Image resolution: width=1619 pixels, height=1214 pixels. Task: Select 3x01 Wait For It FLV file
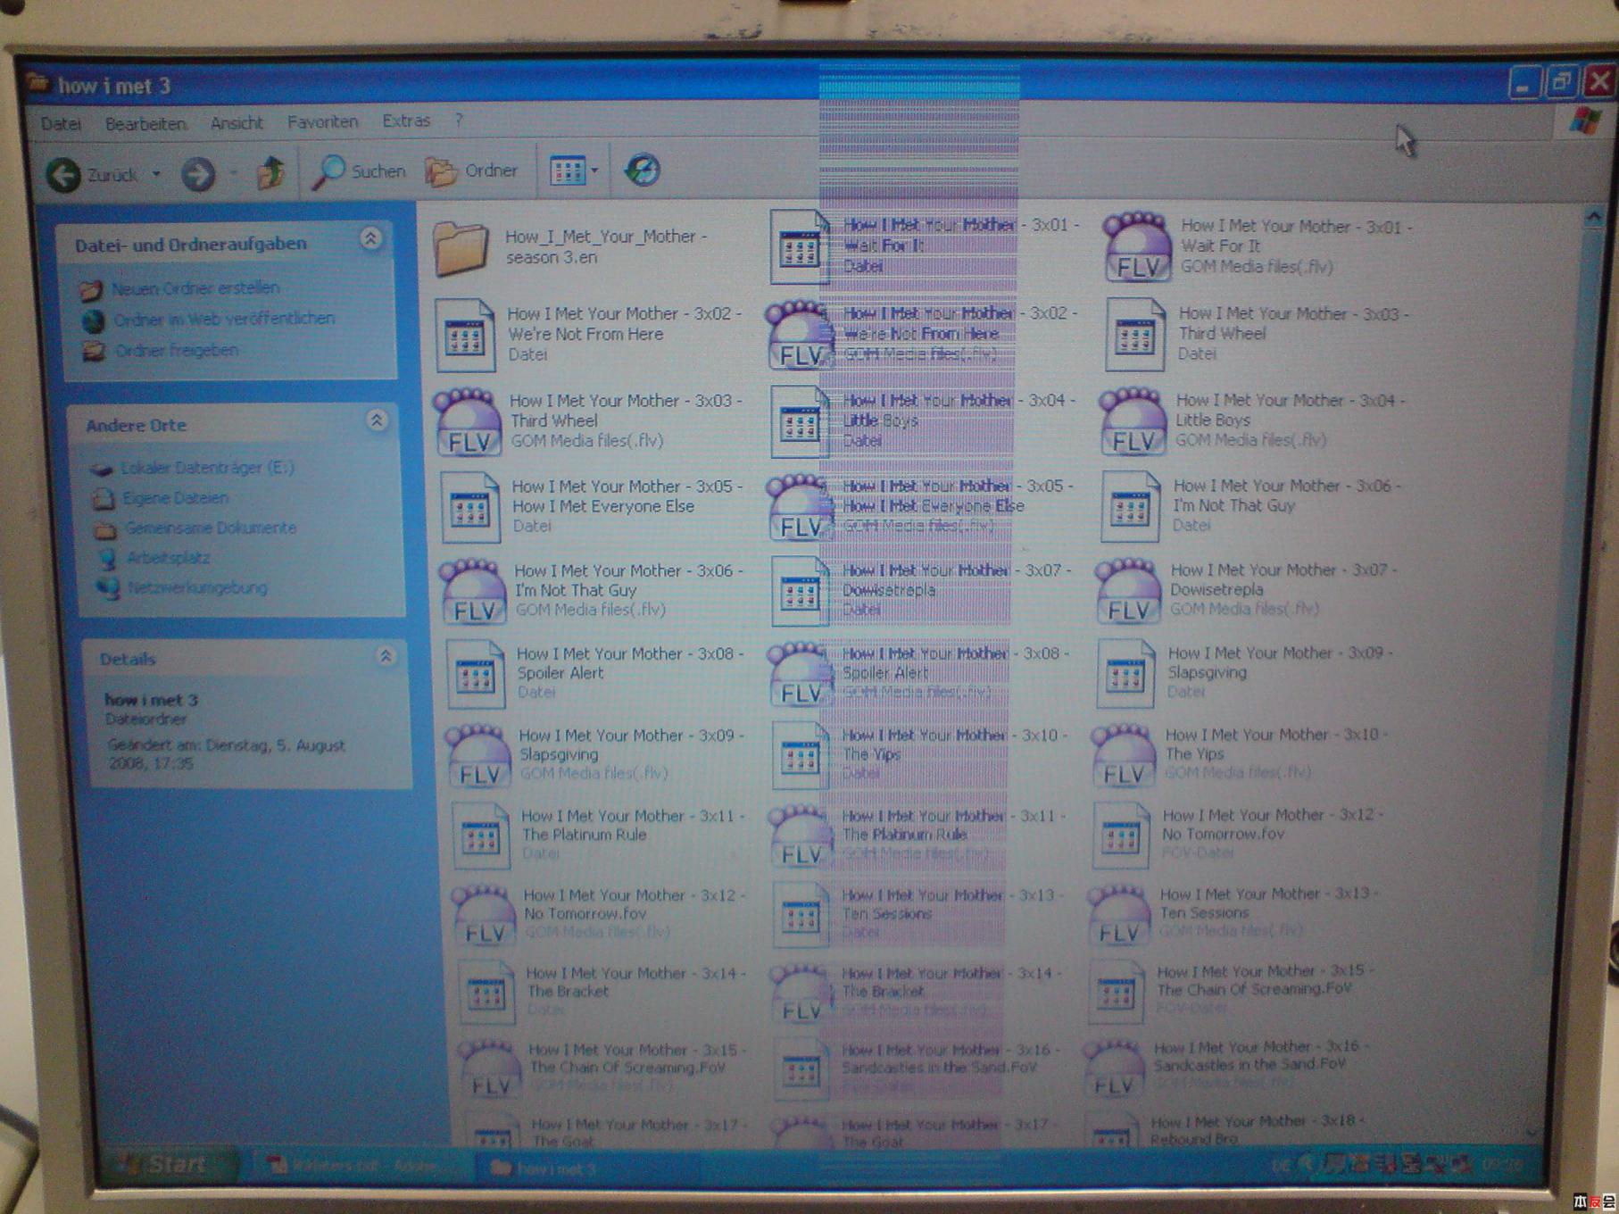[x=1258, y=245]
